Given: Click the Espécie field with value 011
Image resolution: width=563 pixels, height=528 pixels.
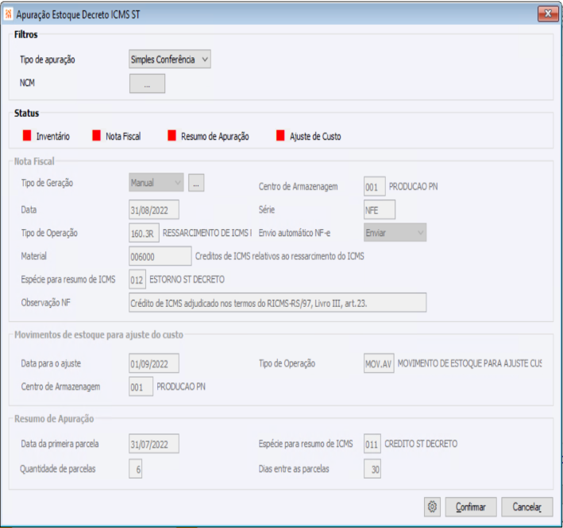Looking at the screenshot, I should point(372,444).
